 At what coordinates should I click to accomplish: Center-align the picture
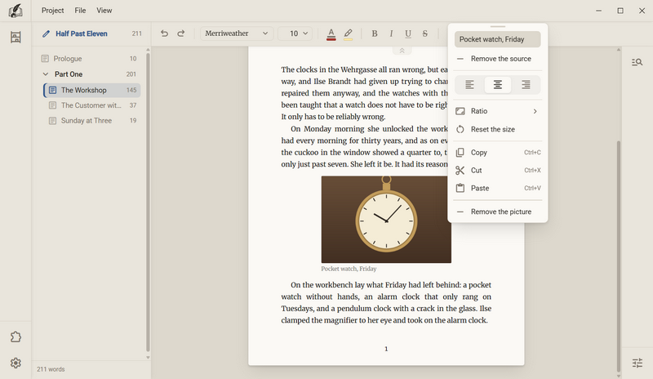click(x=498, y=85)
